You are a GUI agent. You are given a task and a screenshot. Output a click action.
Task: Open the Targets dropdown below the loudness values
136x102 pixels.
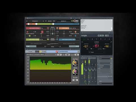click(97, 52)
